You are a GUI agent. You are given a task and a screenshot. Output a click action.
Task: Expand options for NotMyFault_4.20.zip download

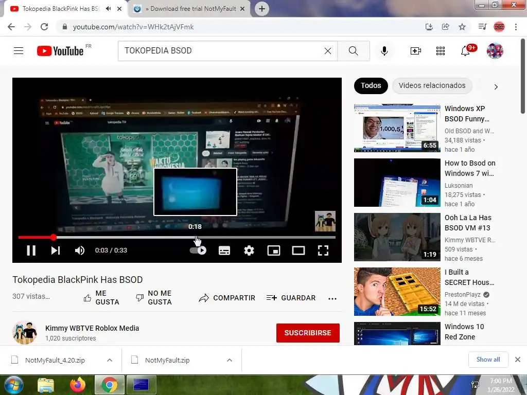click(x=110, y=360)
